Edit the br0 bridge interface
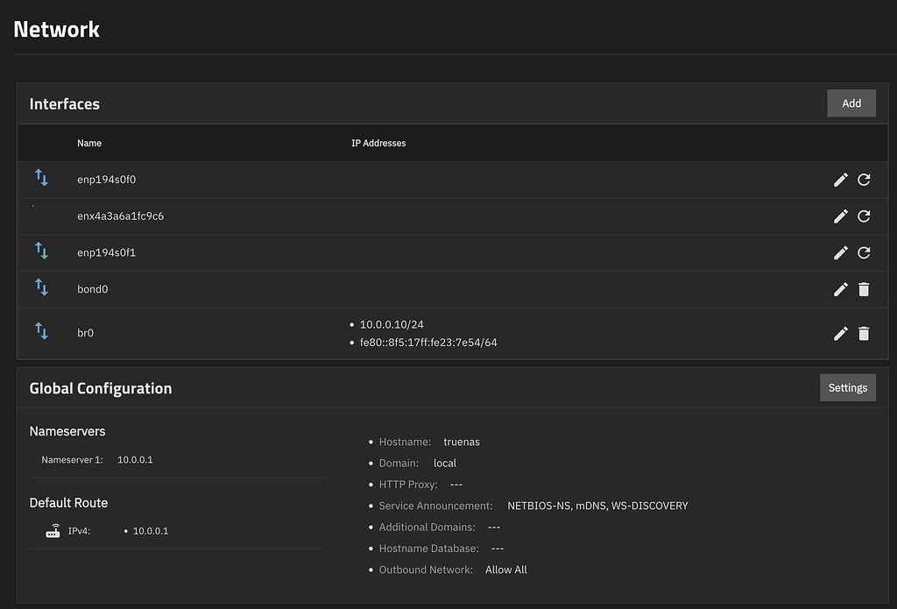Viewport: 897px width, 609px height. 840,333
